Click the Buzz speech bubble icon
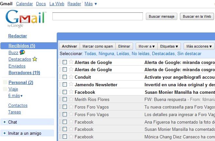Screen dimensions: 215x141 (x=22, y=52)
